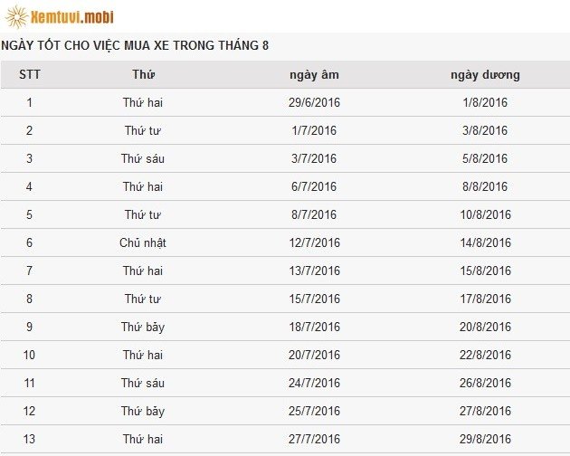Viewport: 570px width, 456px height.
Task: Click the Xemtuvi.mobi sunburst logo icon
Action: coord(16,16)
